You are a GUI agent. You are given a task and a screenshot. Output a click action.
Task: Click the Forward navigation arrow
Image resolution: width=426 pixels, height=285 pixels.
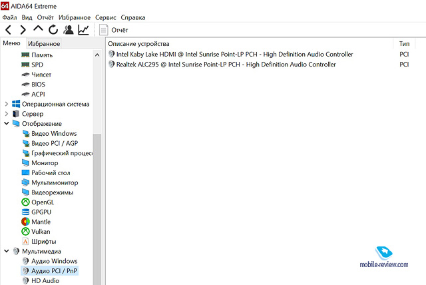(23, 30)
